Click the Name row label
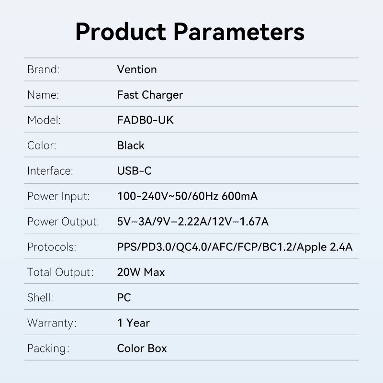Screen dimensions: 383x383 pyautogui.click(x=43, y=95)
